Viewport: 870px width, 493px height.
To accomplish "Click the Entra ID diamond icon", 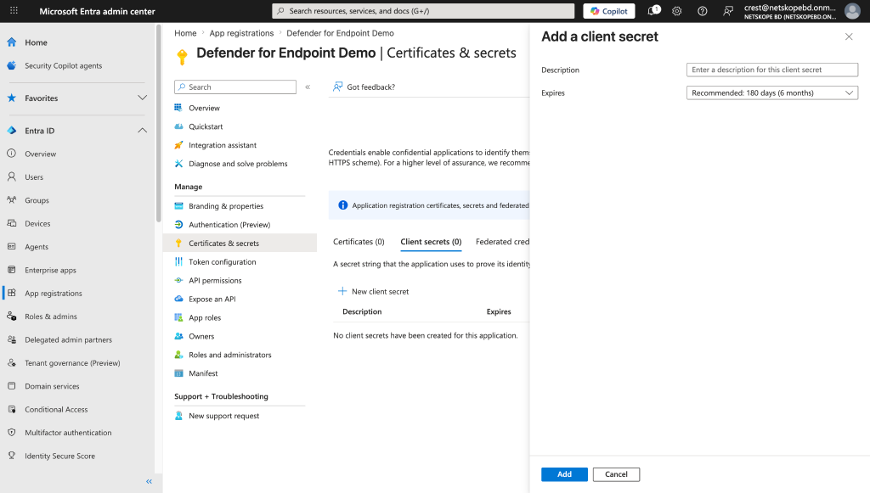I will 12,131.
